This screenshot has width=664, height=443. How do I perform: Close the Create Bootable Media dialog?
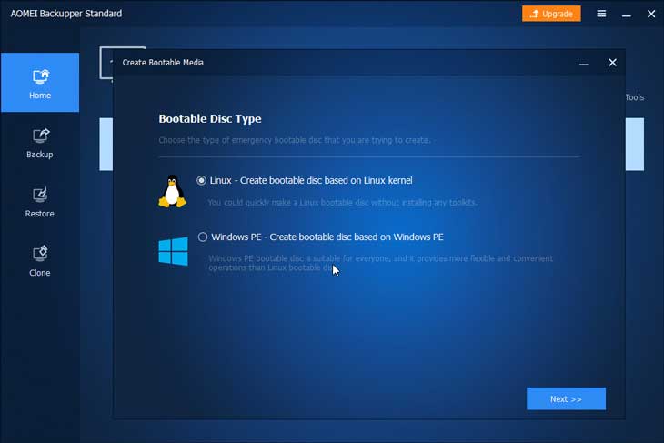(x=612, y=63)
